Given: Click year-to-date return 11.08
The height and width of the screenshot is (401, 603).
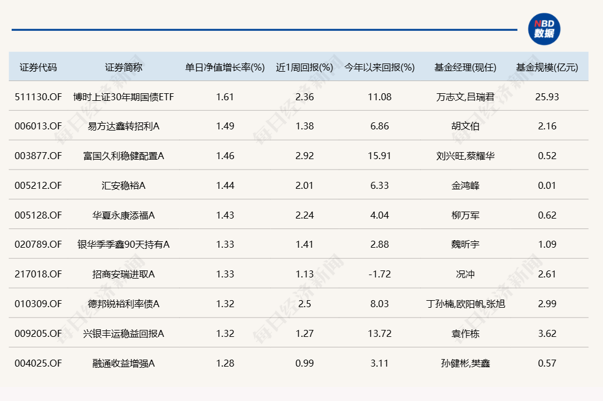Looking at the screenshot, I should [379, 97].
